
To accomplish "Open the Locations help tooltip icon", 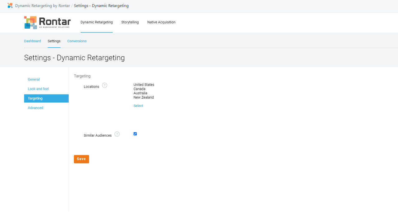I will (104, 85).
